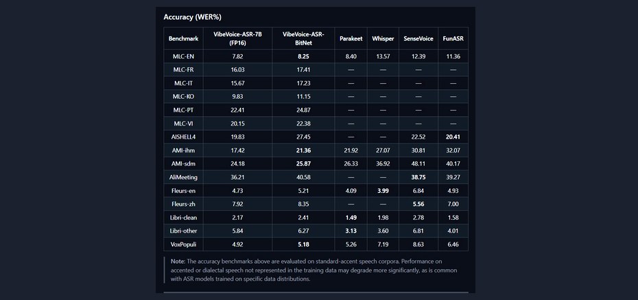The height and width of the screenshot is (300, 638).
Task: Click the "36.21" cell for AliMeeting
Action: (x=237, y=177)
